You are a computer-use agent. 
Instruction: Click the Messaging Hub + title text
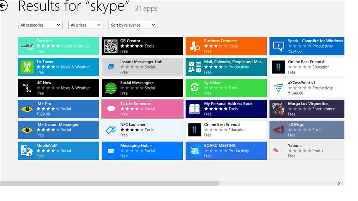click(136, 145)
